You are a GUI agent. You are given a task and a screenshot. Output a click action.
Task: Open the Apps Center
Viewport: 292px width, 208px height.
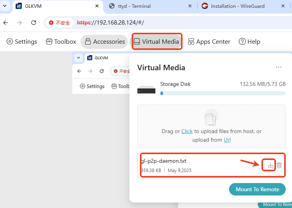tap(209, 42)
